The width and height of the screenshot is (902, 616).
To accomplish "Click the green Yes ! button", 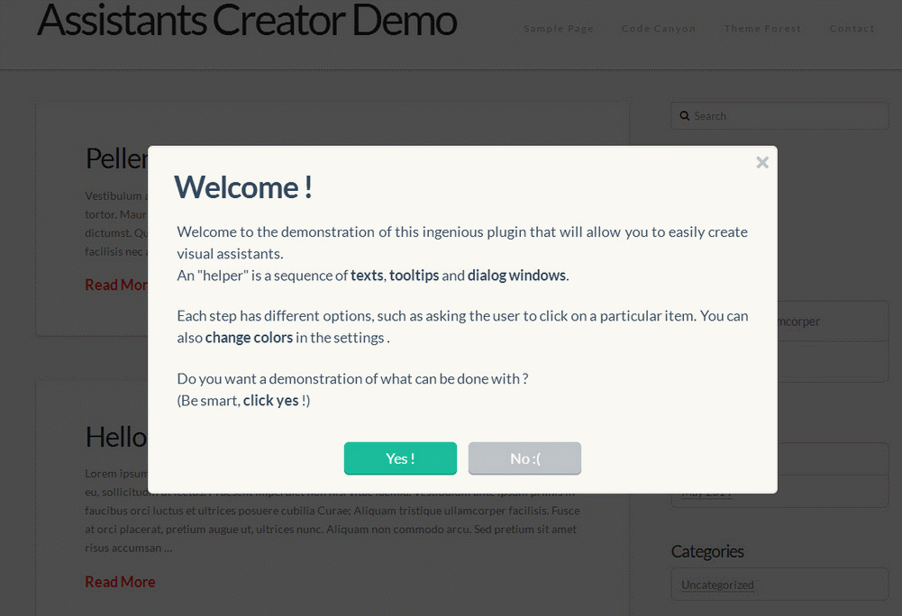I will coord(400,458).
